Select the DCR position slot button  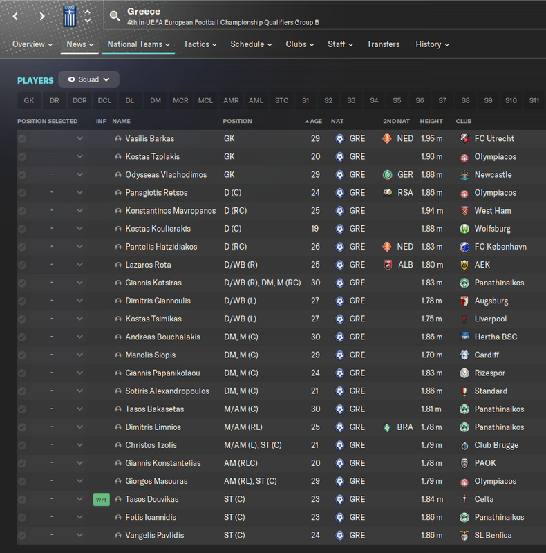[x=79, y=100]
